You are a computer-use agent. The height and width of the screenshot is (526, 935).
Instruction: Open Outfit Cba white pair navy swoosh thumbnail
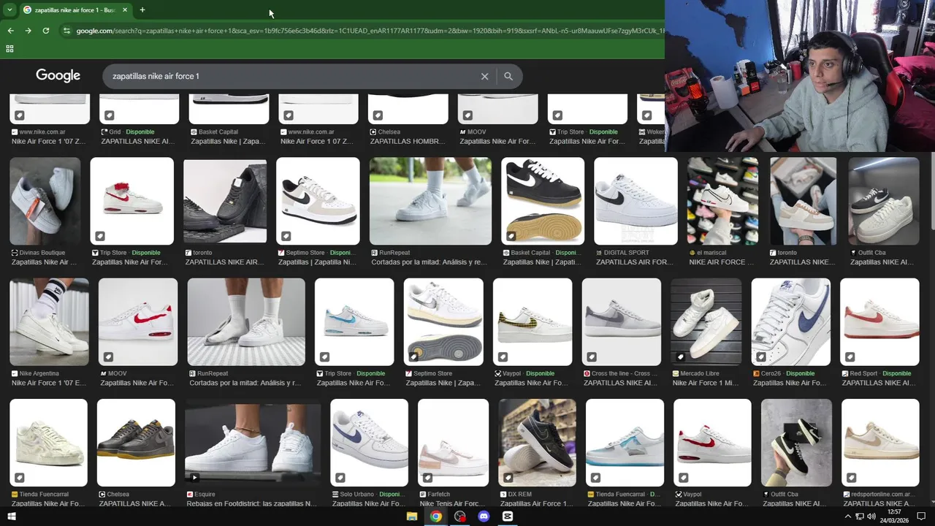[884, 201]
